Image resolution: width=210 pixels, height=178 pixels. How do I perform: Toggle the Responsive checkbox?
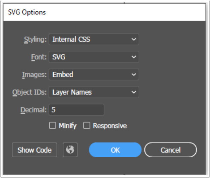87,125
